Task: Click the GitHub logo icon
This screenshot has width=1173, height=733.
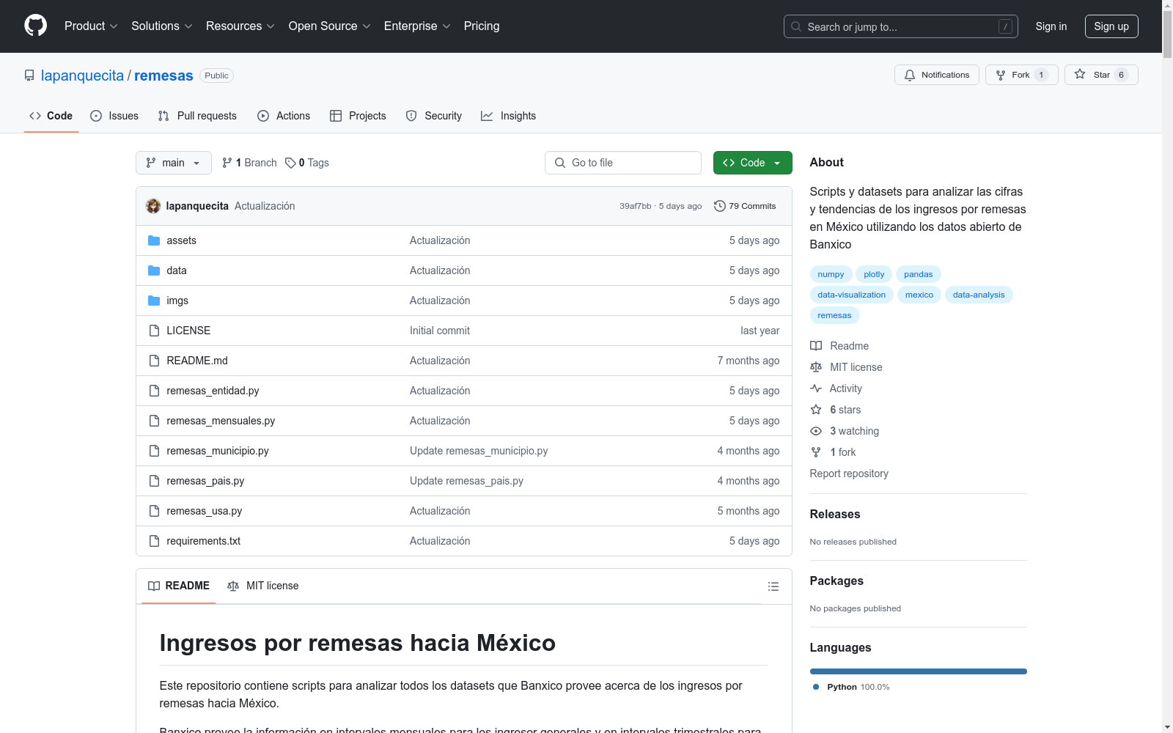Action: (x=35, y=26)
